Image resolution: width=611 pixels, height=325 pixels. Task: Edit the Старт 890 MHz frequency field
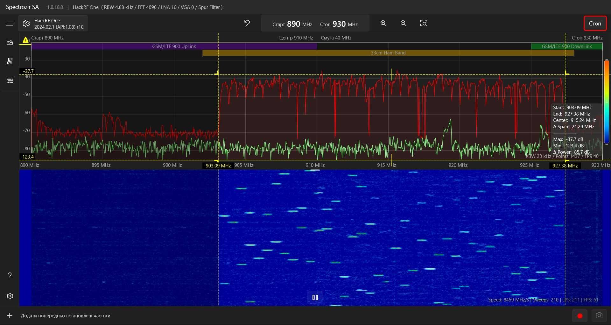pos(292,24)
